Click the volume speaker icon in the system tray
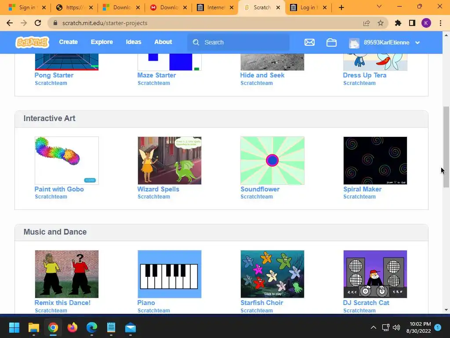 pos(396,327)
